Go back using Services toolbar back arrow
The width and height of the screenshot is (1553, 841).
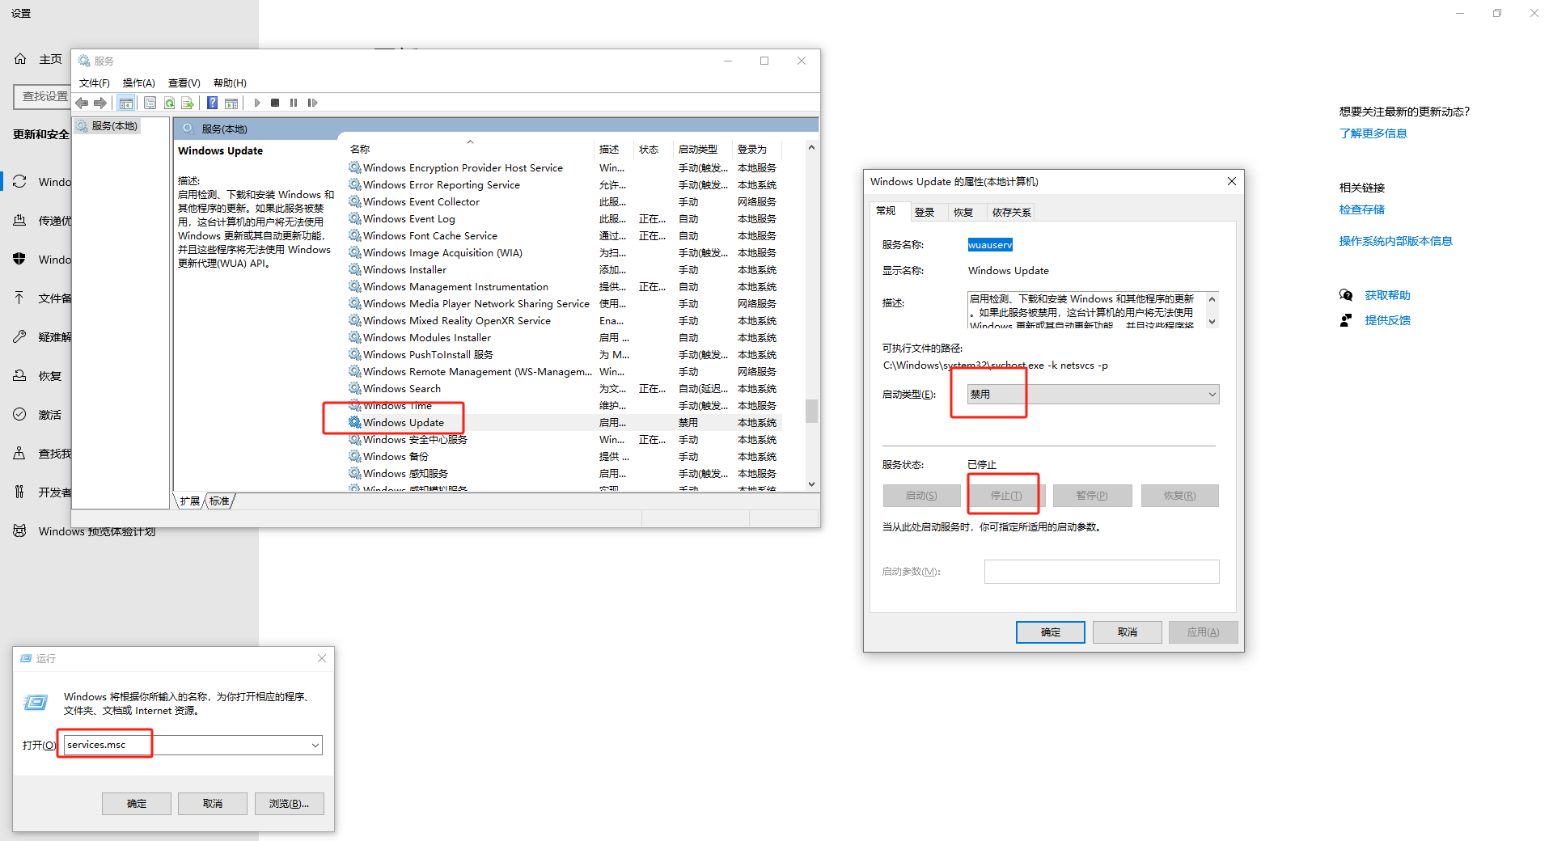tap(82, 103)
